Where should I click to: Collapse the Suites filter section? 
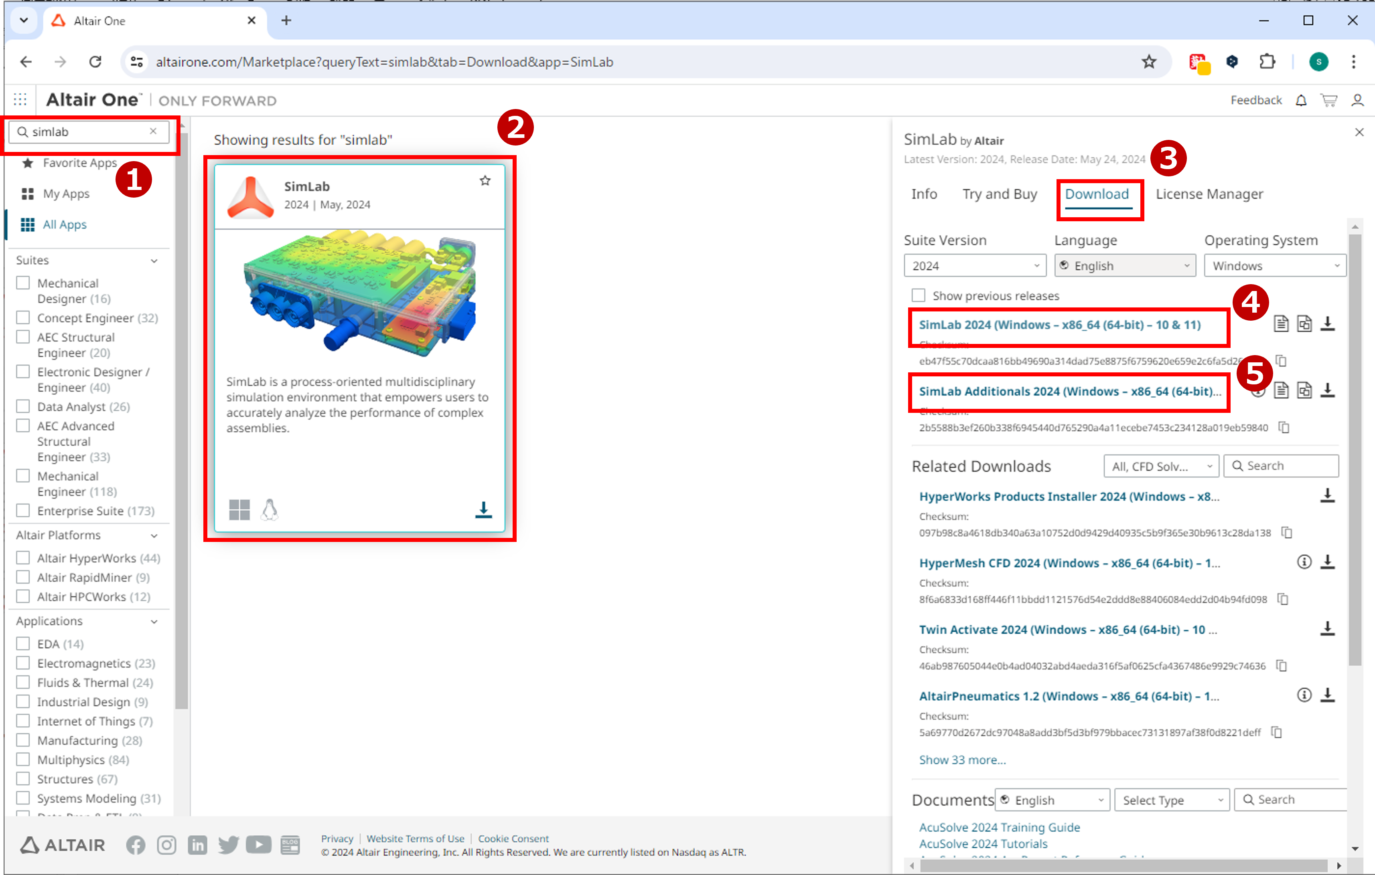click(154, 261)
